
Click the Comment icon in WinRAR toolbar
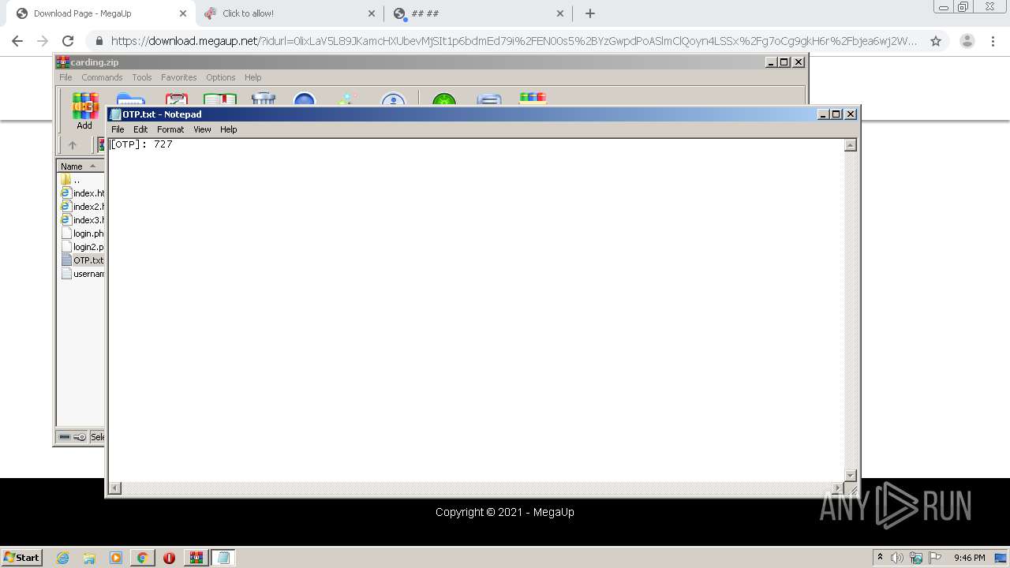coord(489,99)
